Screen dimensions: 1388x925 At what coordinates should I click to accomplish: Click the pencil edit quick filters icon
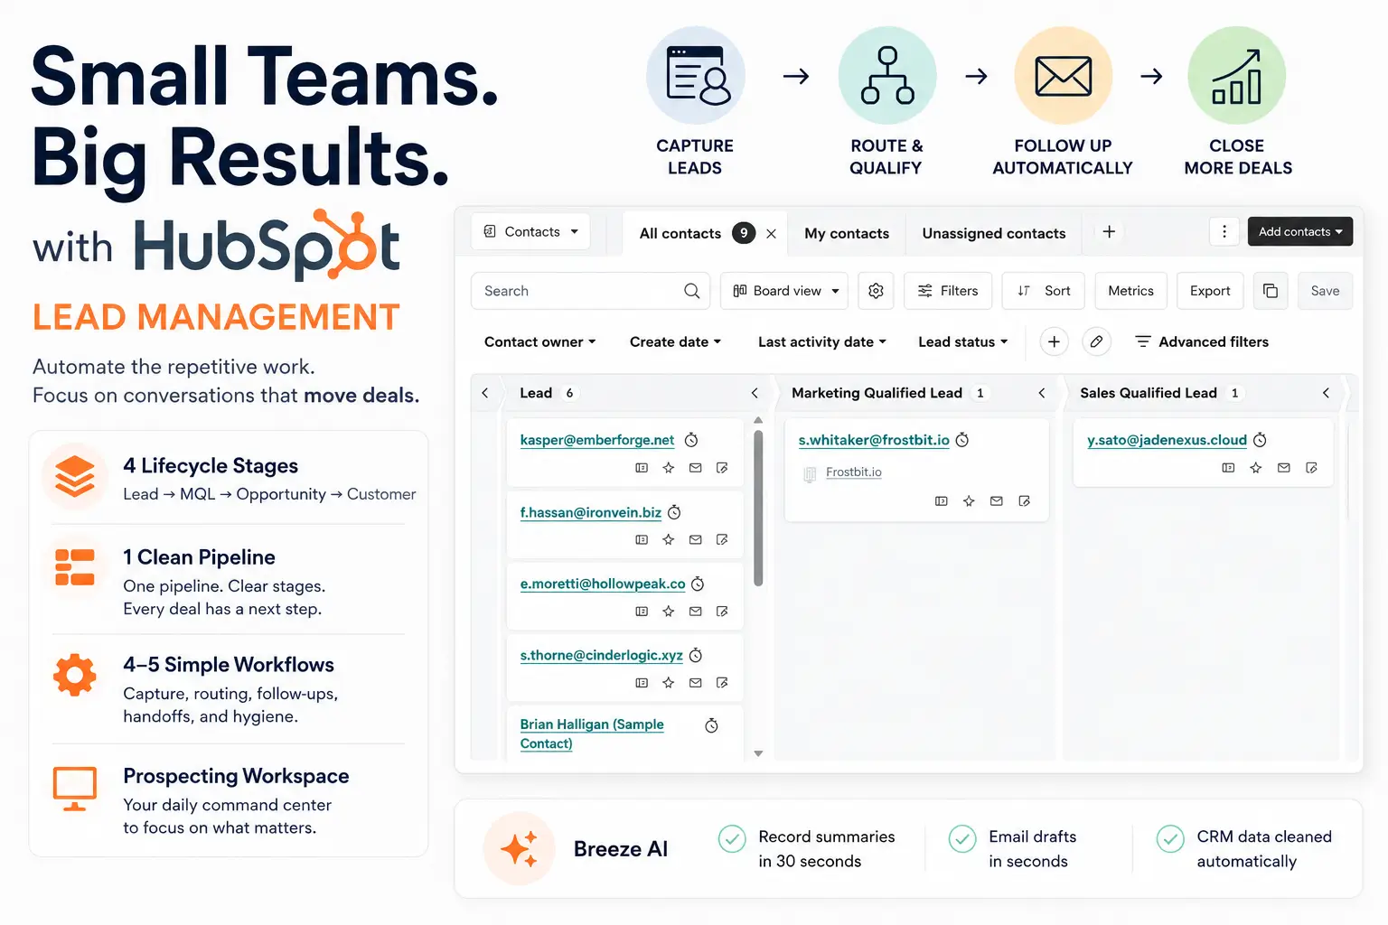(1096, 341)
